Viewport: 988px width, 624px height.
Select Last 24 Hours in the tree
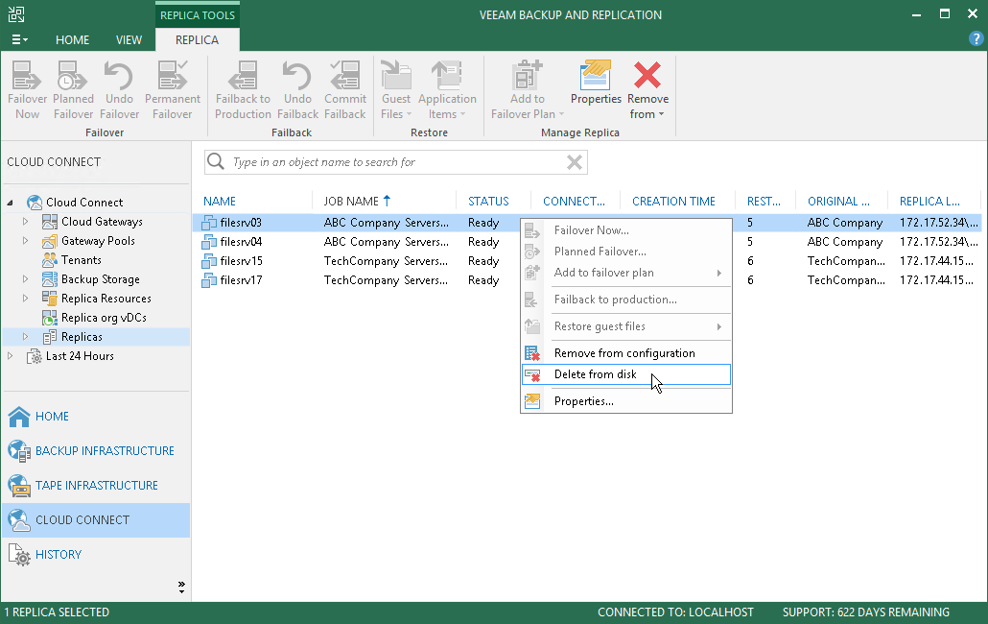[80, 356]
